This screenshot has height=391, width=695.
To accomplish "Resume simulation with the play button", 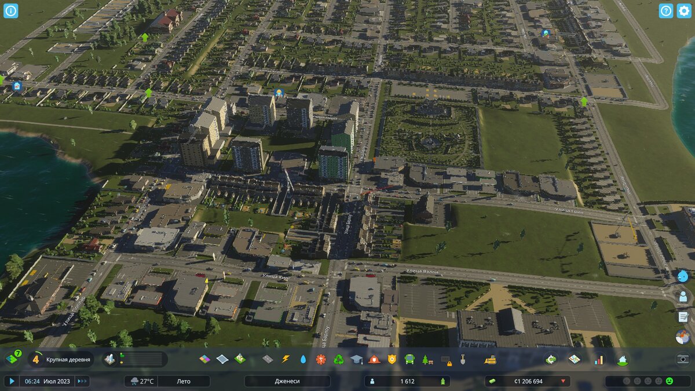I will coord(11,381).
